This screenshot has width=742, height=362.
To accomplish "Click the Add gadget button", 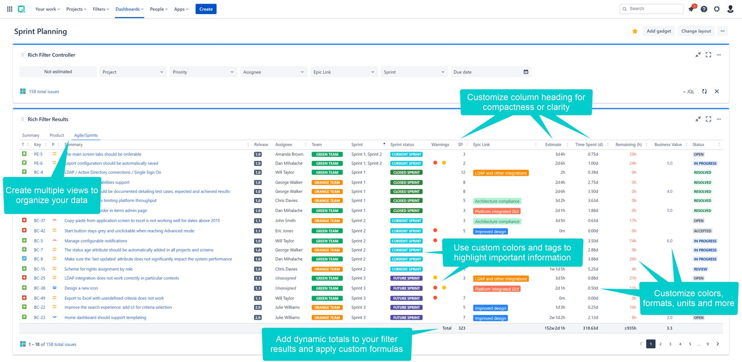I will pyautogui.click(x=659, y=31).
